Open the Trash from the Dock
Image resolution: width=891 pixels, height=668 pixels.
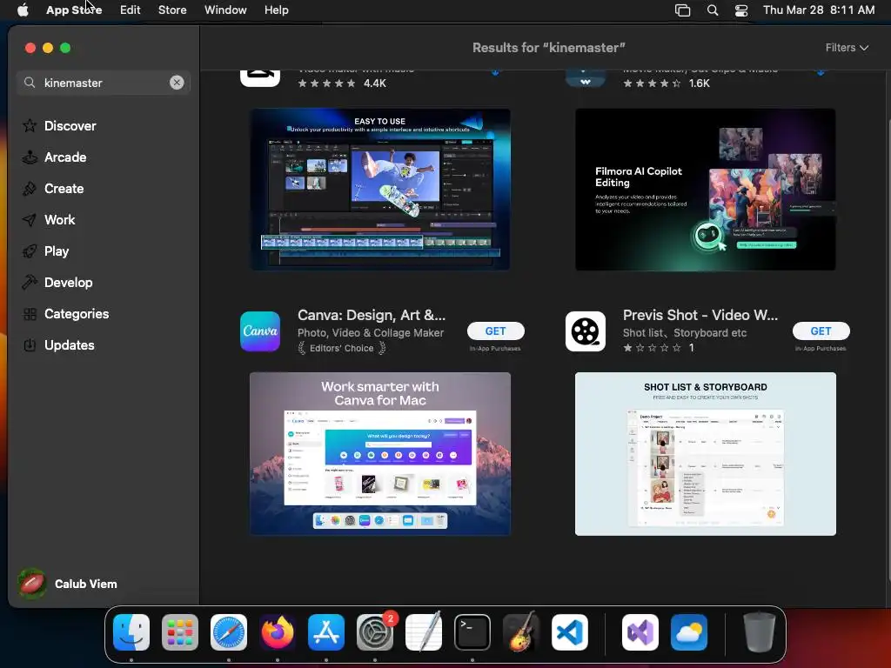(x=759, y=632)
